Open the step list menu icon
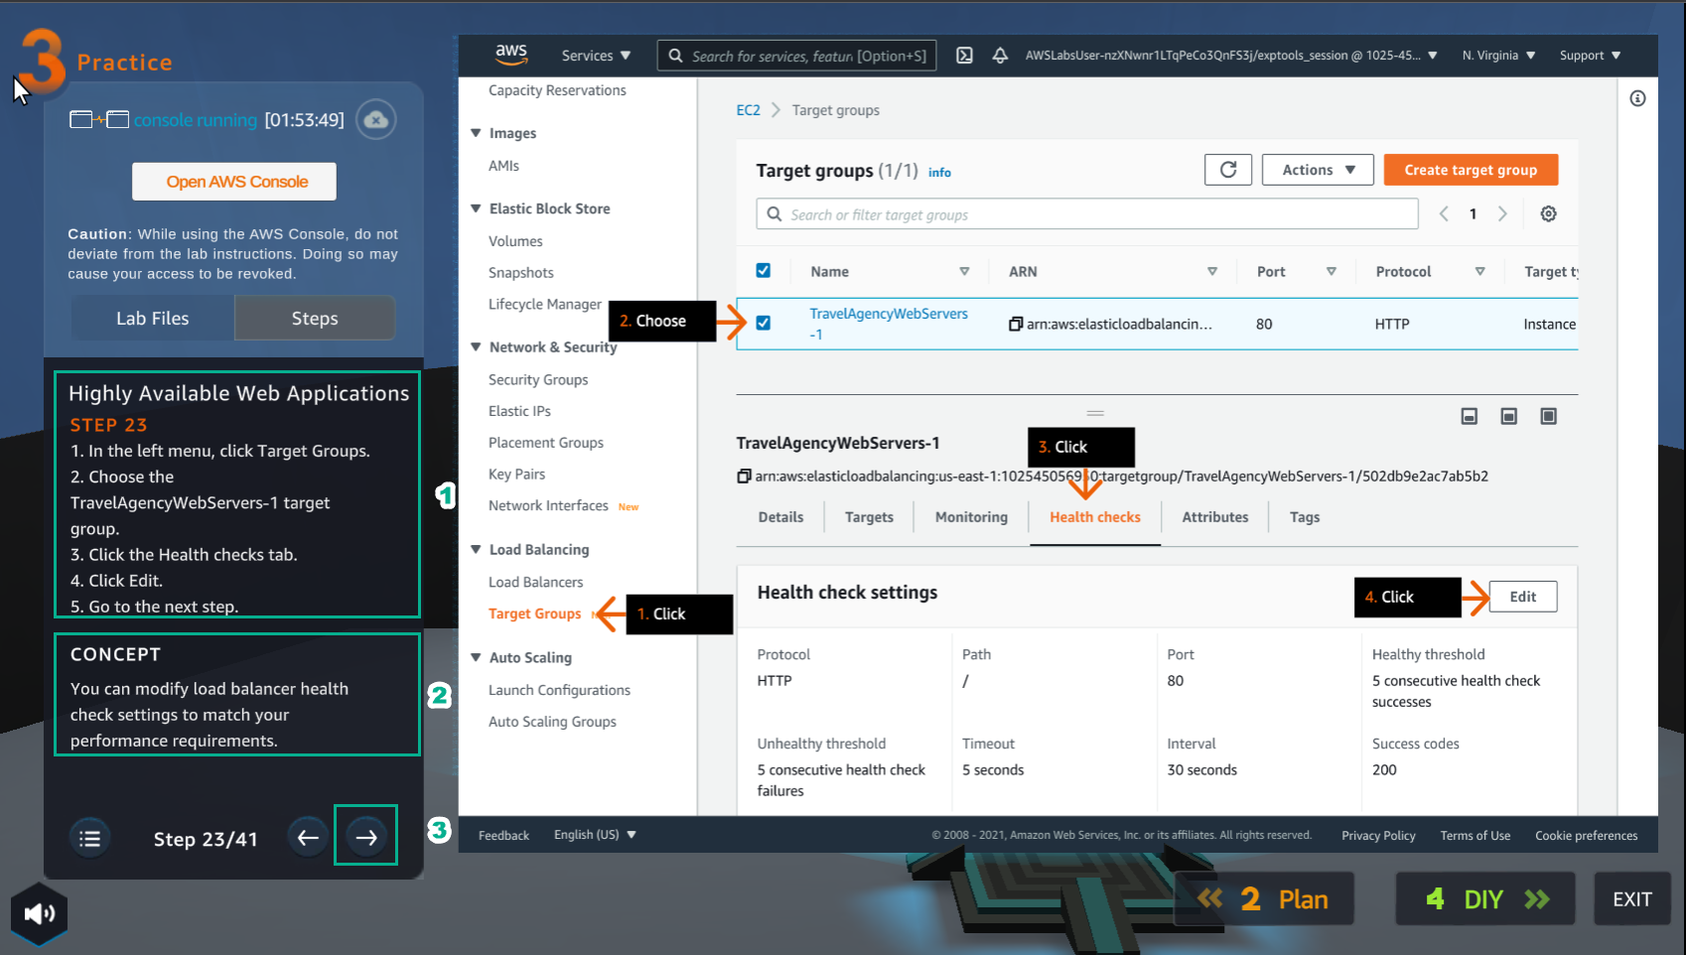The width and height of the screenshot is (1686, 955). pyautogui.click(x=89, y=839)
